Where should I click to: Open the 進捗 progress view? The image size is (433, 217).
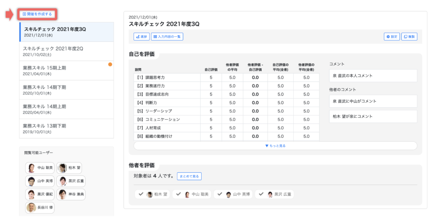click(x=141, y=37)
